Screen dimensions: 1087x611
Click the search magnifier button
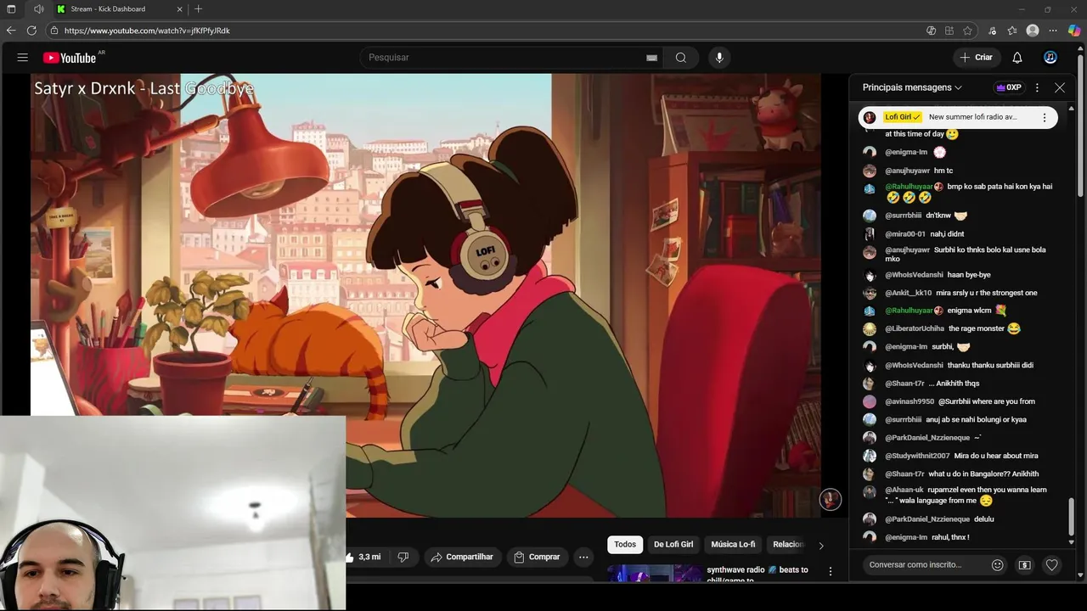pos(681,58)
